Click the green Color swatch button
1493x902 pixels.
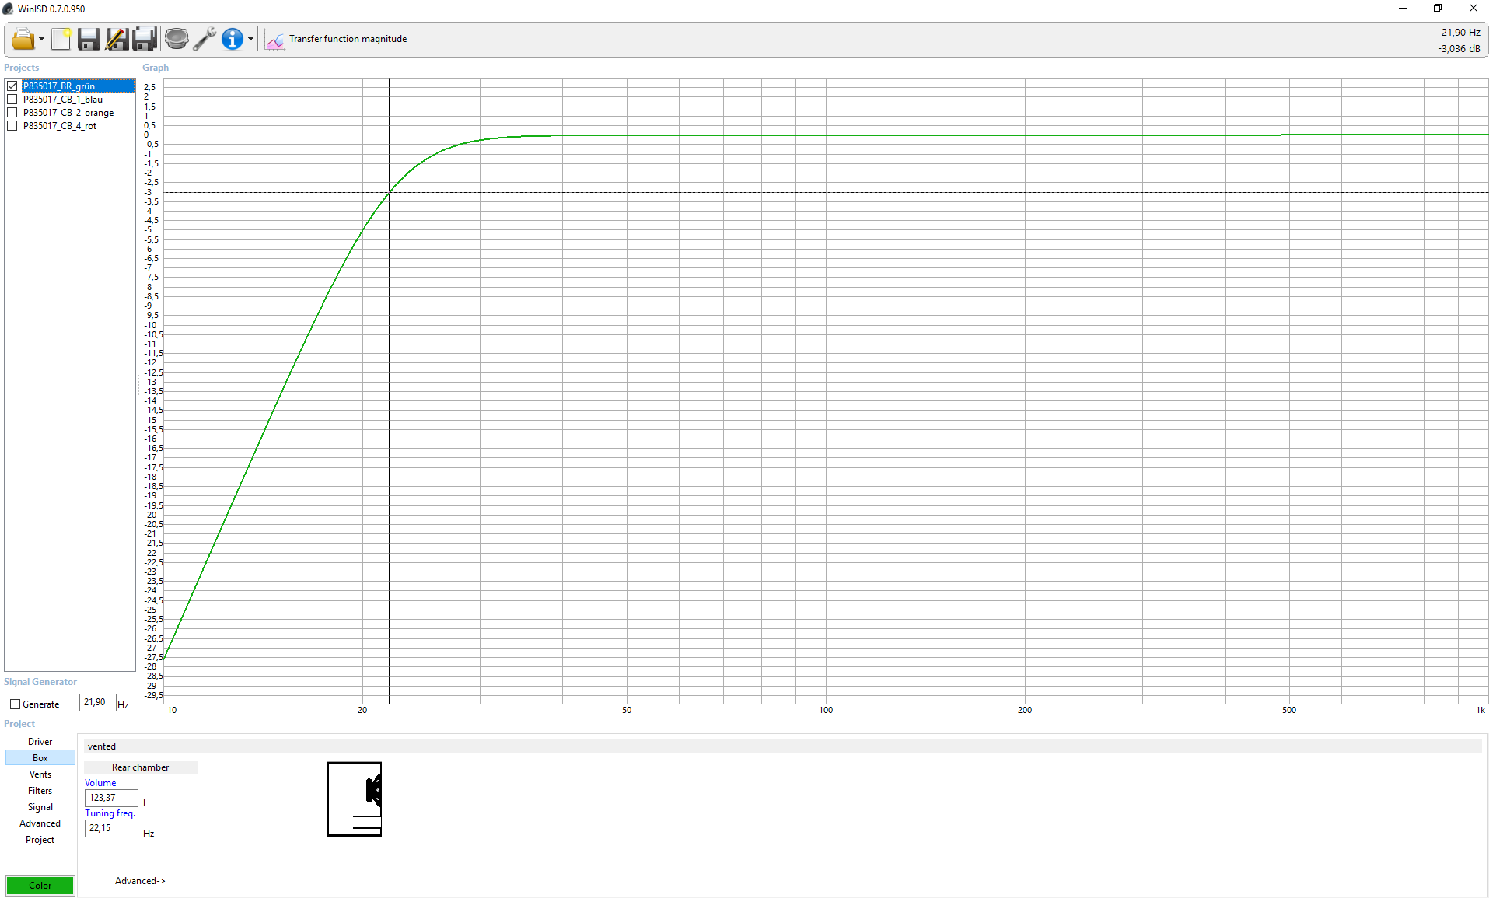coord(40,886)
